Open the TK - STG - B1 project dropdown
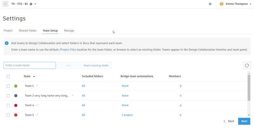 pos(35,4)
